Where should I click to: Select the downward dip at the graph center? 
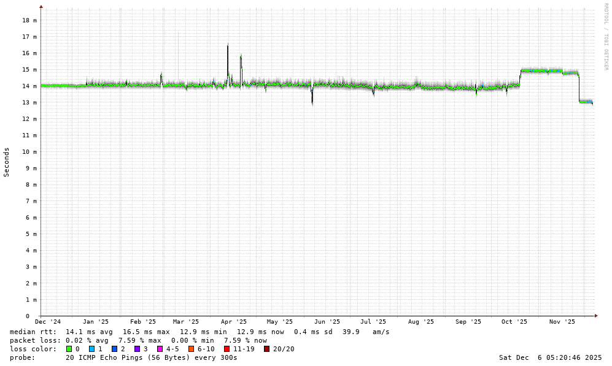point(312,98)
